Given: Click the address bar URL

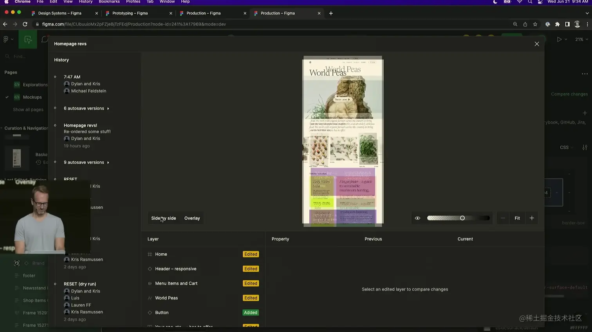Looking at the screenshot, I should pos(134,24).
